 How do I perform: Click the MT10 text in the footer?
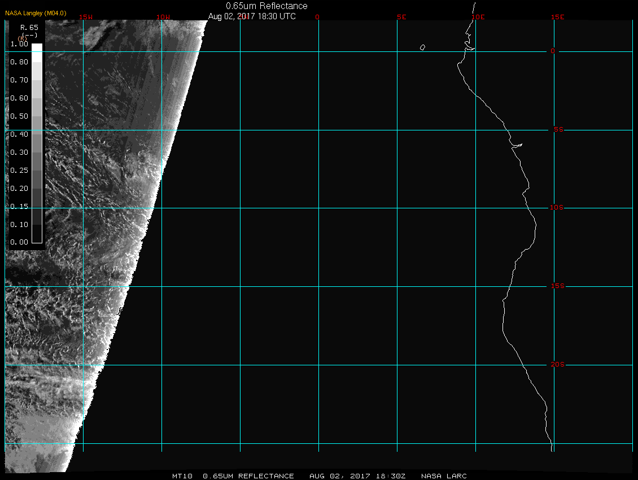pos(182,476)
